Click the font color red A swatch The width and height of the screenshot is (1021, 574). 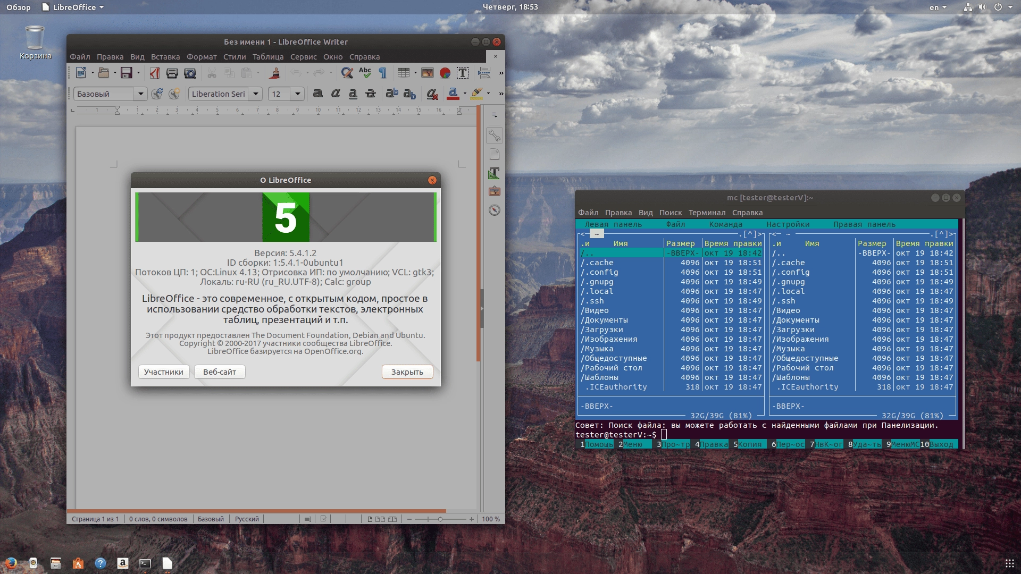pos(453,94)
